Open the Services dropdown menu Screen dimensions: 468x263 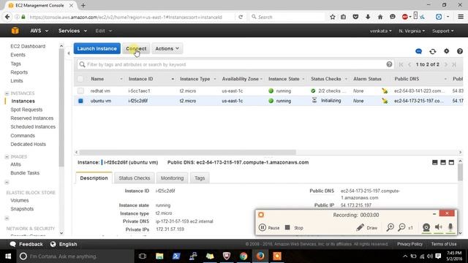(72, 31)
